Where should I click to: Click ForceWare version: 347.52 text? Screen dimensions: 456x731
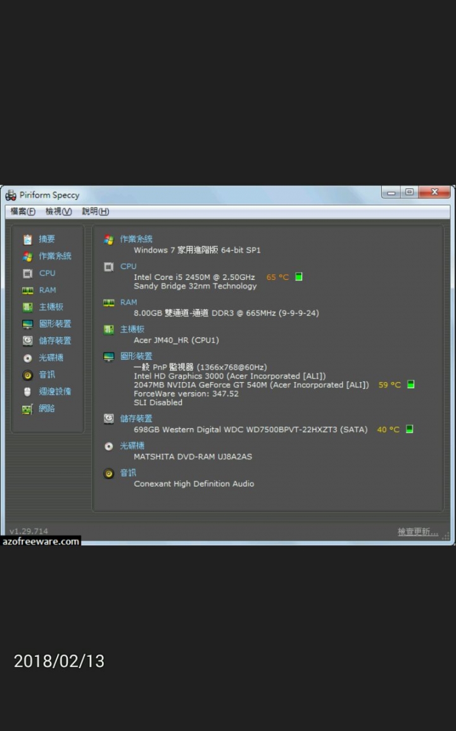[x=186, y=394]
